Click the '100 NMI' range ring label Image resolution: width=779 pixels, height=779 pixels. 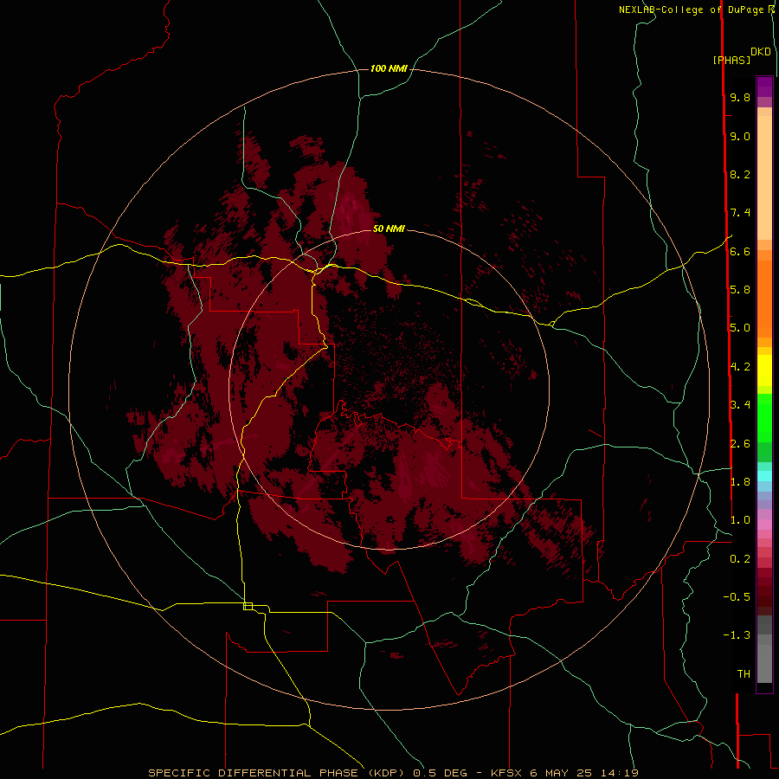click(x=389, y=68)
